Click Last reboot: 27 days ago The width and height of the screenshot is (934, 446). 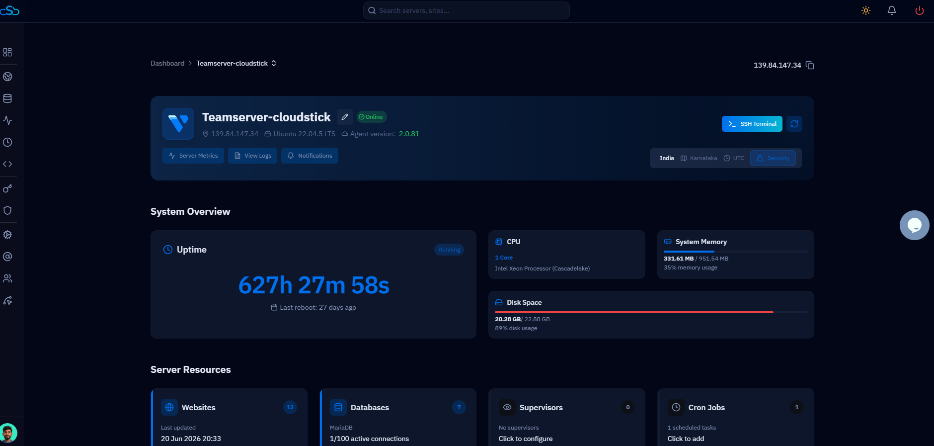pyautogui.click(x=318, y=307)
